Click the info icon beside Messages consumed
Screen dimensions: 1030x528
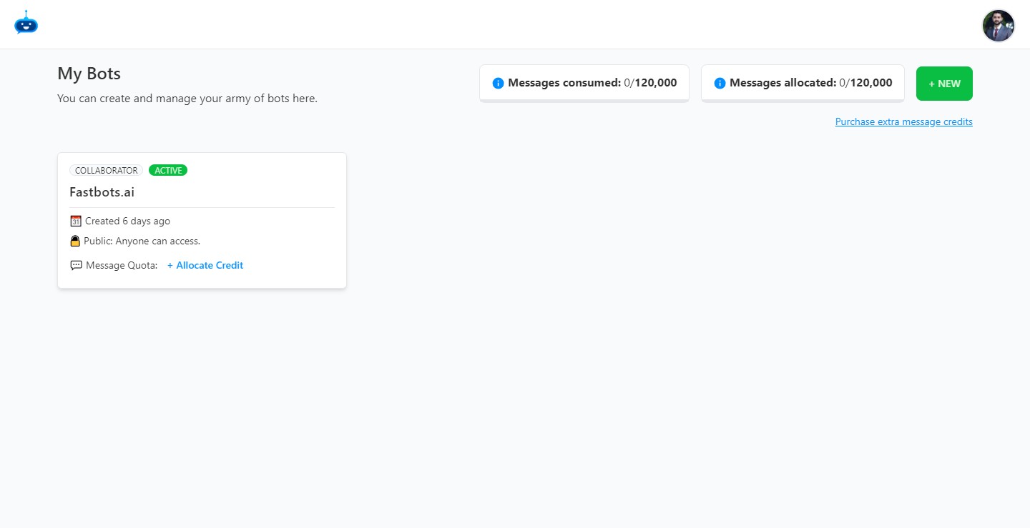pos(499,84)
